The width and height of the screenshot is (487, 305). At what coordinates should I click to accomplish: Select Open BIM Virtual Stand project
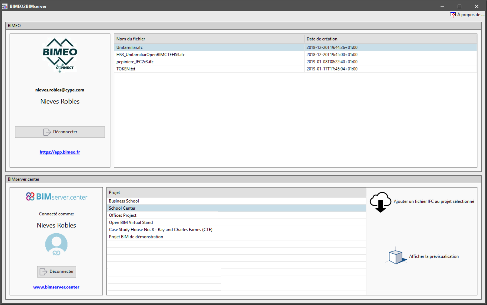tap(236, 222)
